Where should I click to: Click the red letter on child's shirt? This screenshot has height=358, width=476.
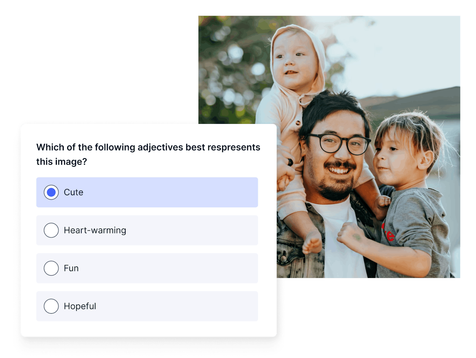[388, 233]
